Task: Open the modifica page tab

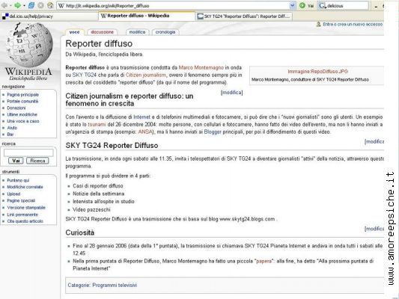Action: [137, 32]
